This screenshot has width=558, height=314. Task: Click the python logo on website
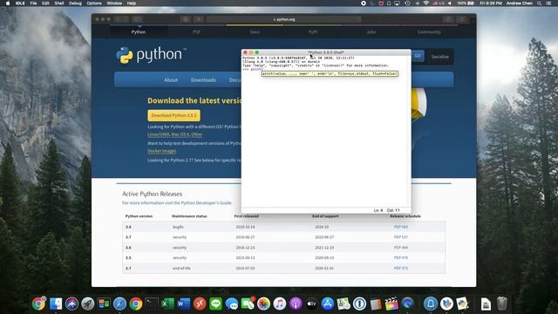[x=151, y=55]
